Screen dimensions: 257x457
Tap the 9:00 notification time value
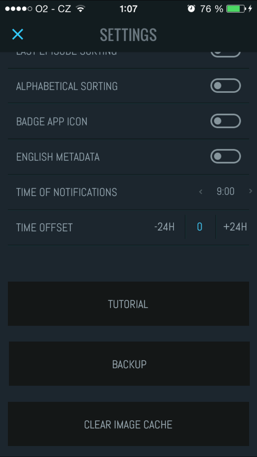[225, 192]
